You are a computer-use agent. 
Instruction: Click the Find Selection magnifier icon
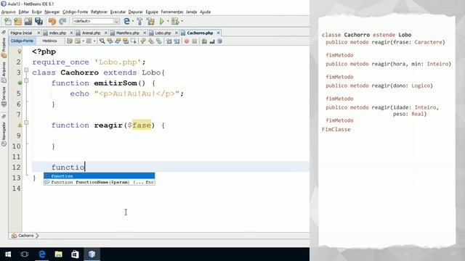(102, 41)
